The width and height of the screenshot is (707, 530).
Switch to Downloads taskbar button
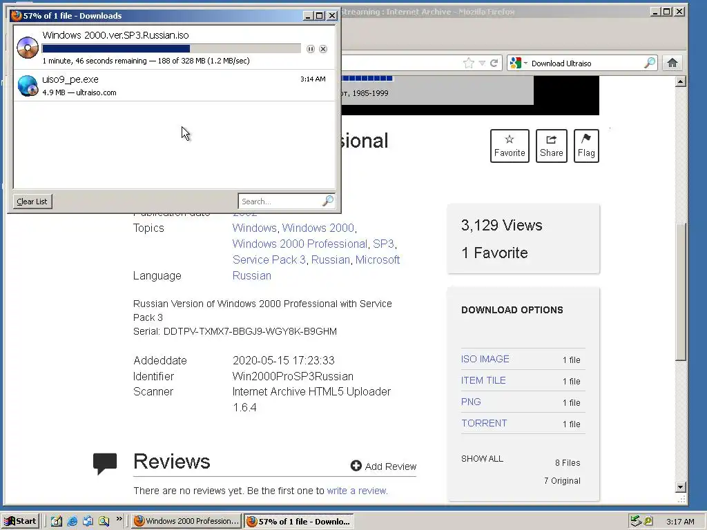pyautogui.click(x=298, y=521)
